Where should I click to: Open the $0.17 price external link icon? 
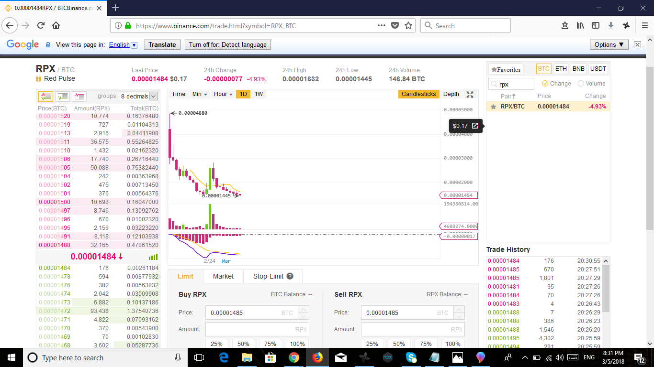[475, 126]
